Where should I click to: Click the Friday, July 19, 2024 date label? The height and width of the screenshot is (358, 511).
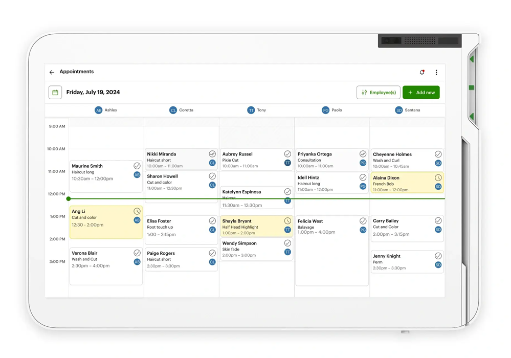click(93, 93)
